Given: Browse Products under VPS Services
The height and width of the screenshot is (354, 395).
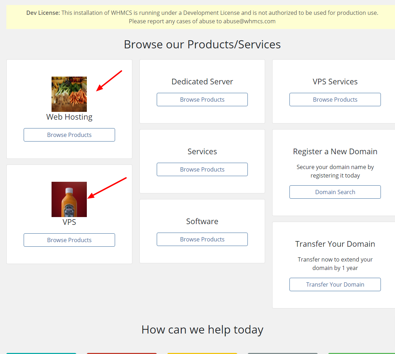Looking at the screenshot, I should pos(335,100).
